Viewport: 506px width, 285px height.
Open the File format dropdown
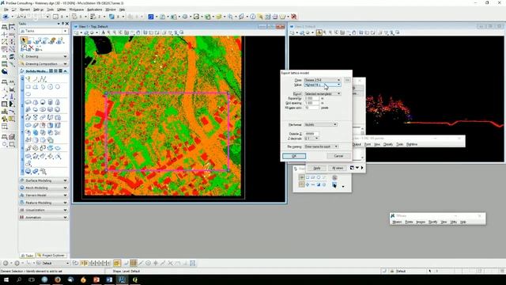[x=320, y=124]
